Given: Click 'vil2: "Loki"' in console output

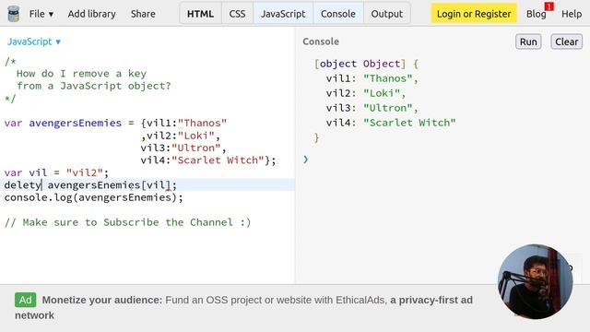Looking at the screenshot, I should (366, 93).
